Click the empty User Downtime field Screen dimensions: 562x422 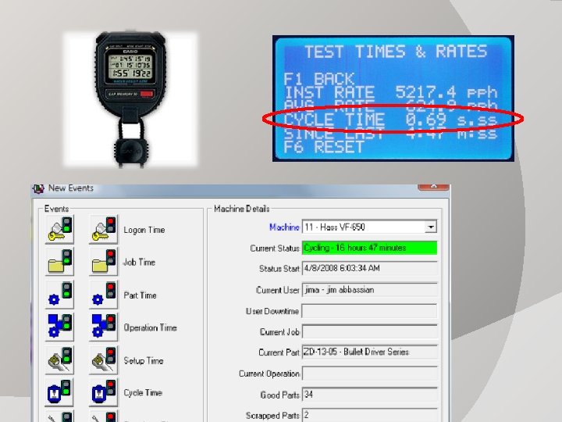tap(369, 311)
